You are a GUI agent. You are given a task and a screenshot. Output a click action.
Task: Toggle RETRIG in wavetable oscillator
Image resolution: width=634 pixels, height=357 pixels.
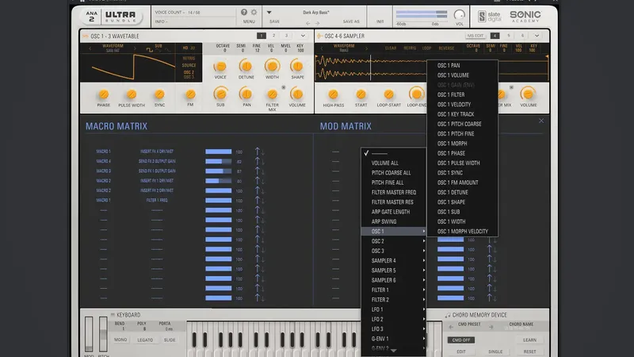(189, 58)
